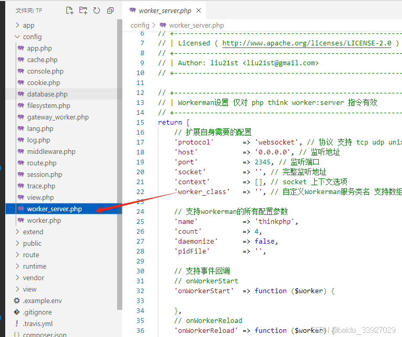The image size is (402, 337).
Task: Click the daemonize value false
Action: point(265,242)
